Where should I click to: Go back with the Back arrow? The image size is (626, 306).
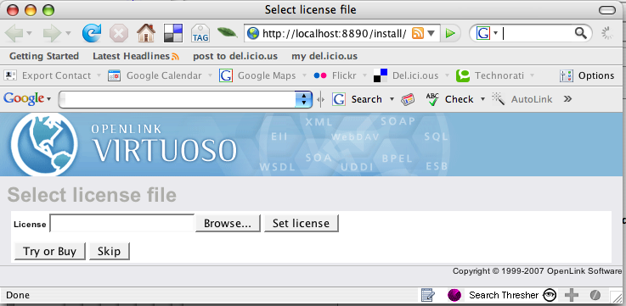point(14,33)
